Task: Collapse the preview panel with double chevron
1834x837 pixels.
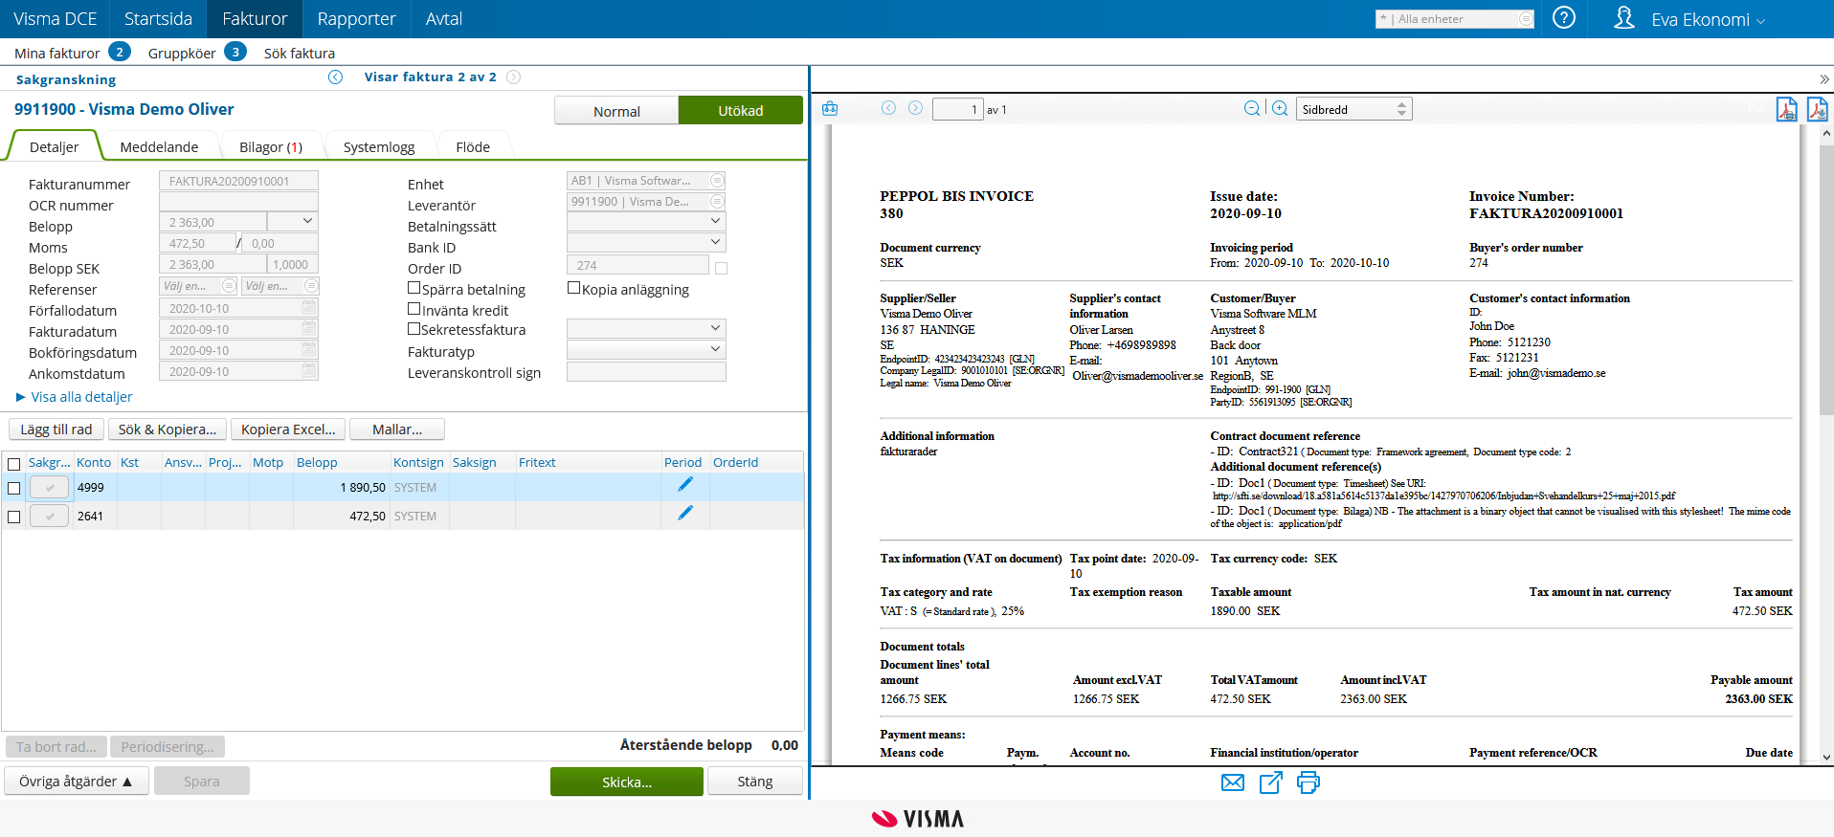Action: (x=1823, y=79)
